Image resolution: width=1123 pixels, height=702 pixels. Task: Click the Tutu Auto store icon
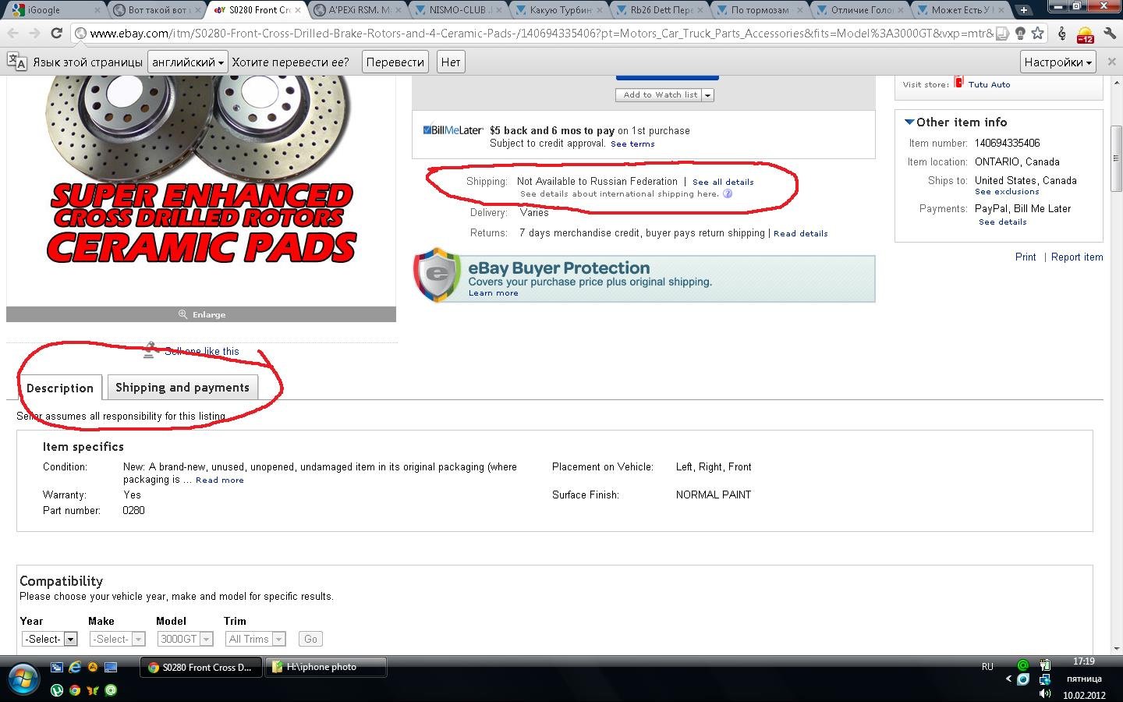tap(959, 82)
